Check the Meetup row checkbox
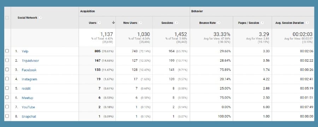 [x=7, y=98]
